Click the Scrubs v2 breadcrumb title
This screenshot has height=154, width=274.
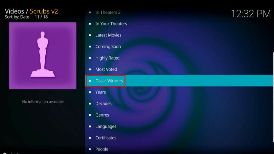coord(44,11)
